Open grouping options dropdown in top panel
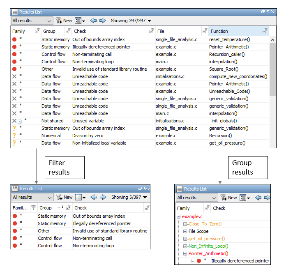The height and width of the screenshot is (276, 293). pyautogui.click(x=81, y=21)
